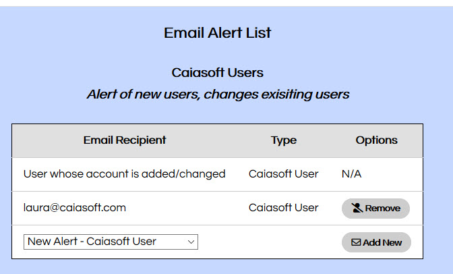Click the 'User whose account is added/changed' row

pos(124,174)
